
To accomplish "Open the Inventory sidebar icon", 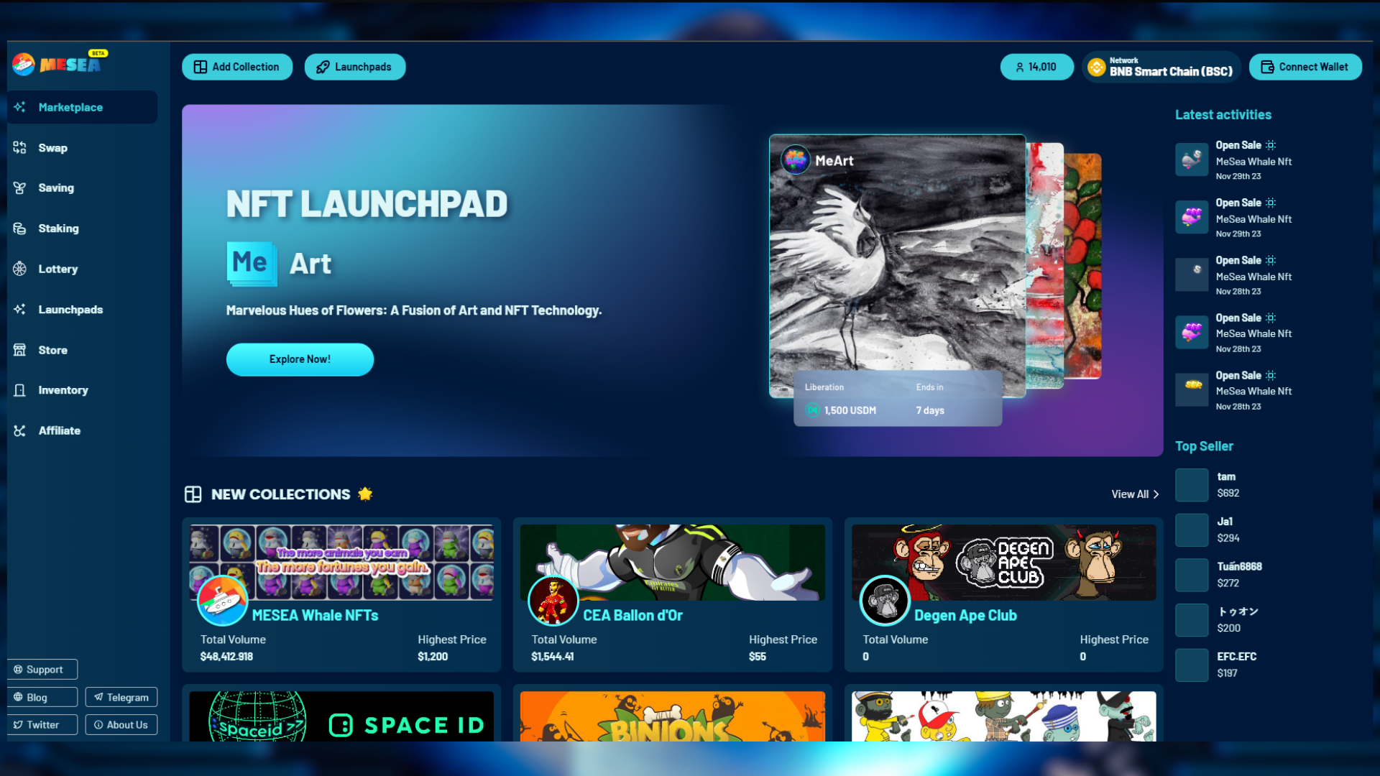I will pos(19,390).
